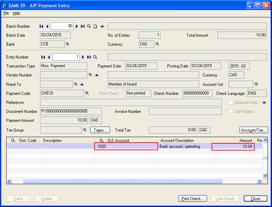
Task: Expand Vendor Number details arrow
Action: click(x=97, y=75)
